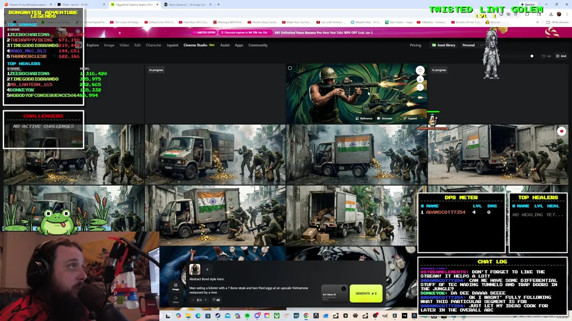The height and width of the screenshot is (321, 572).
Task: Open the Electric Daisy Carnival bookmark
Action: 263,22
